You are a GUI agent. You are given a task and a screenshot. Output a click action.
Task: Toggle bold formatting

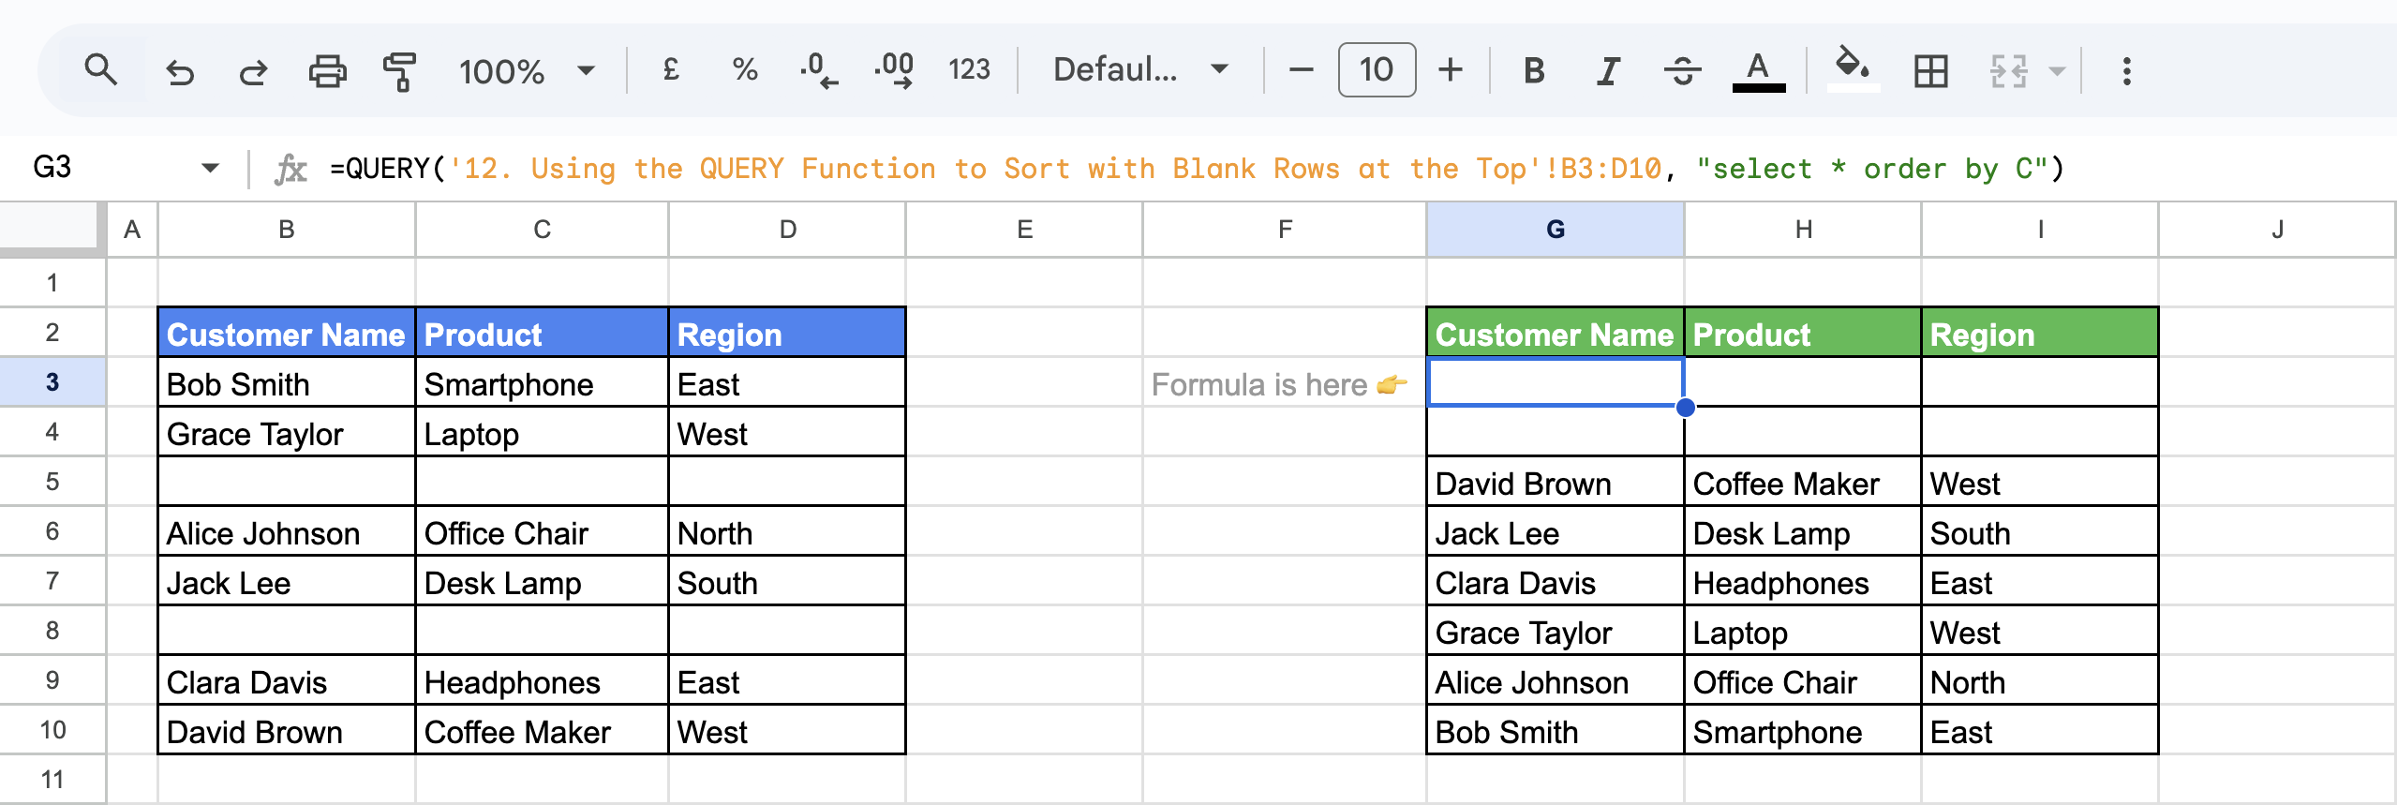[x=1534, y=70]
